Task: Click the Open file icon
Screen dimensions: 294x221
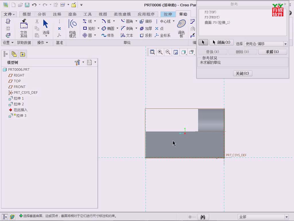Action: (x=20, y=5)
